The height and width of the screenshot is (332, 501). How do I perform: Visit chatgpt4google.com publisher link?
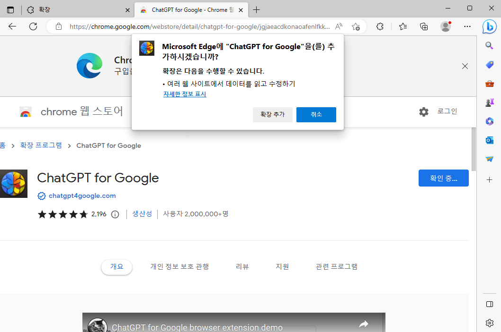tap(82, 196)
